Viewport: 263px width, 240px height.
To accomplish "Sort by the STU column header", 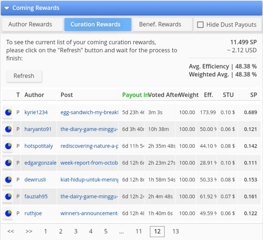I will click(x=228, y=95).
